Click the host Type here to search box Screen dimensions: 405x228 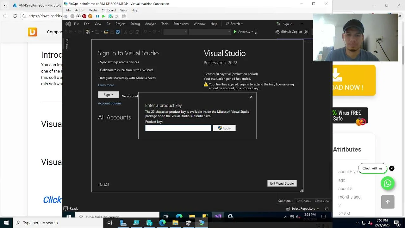point(58,223)
